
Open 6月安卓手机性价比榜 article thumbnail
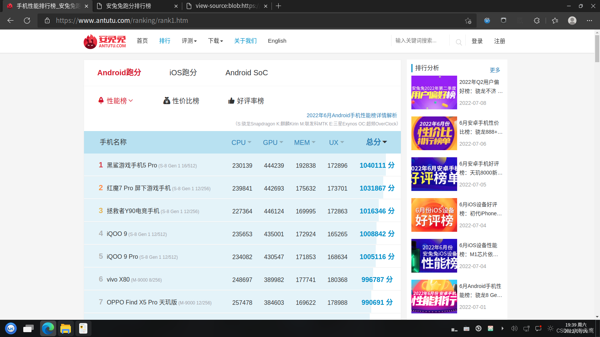pyautogui.click(x=434, y=133)
